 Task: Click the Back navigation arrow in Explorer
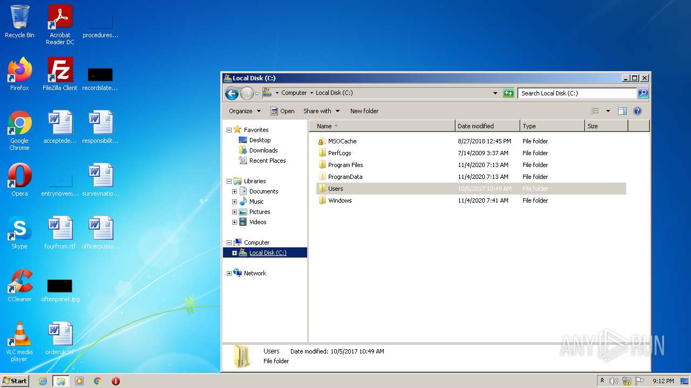(x=232, y=93)
